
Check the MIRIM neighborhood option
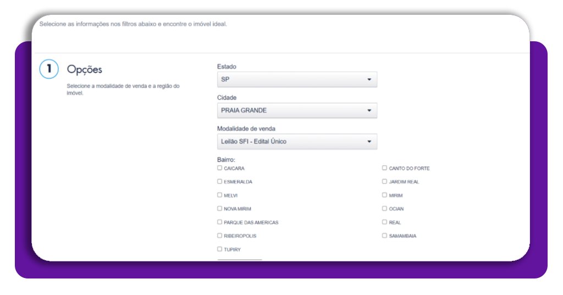point(385,195)
